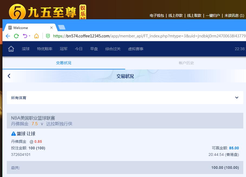Open the 综合过关 menu item
This screenshot has width=246, height=177.
pos(113,49)
